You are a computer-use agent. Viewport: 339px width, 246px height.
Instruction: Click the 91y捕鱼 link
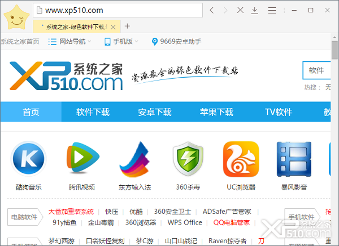pos(64,222)
